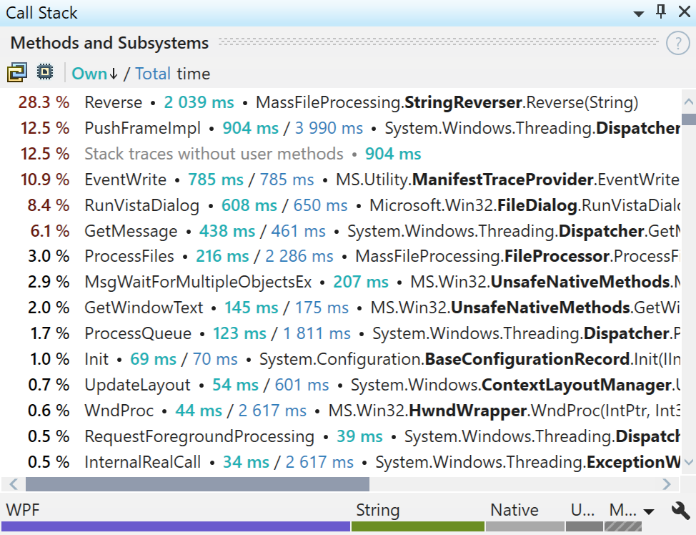Screen dimensions: 696x535
Task: Toggle the chip-shaped icon in the toolbar
Action: point(45,72)
